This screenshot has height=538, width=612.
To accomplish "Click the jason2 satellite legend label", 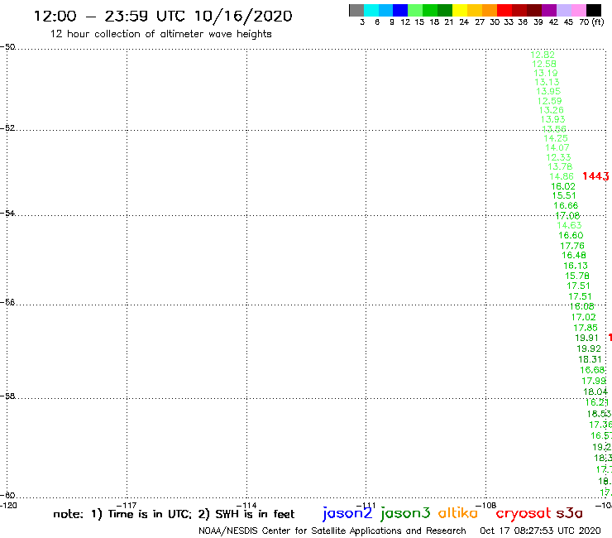I will (347, 513).
